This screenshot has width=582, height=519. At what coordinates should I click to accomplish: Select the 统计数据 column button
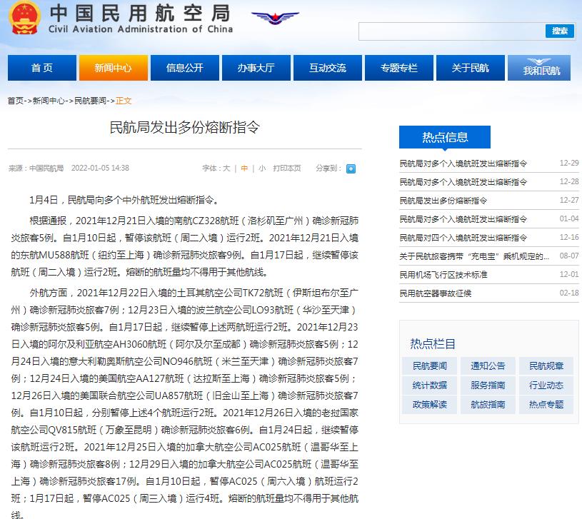pos(430,386)
